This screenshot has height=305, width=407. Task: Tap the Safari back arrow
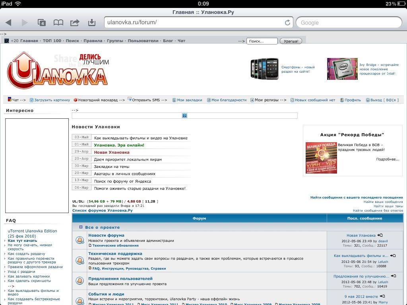pyautogui.click(x=8, y=23)
